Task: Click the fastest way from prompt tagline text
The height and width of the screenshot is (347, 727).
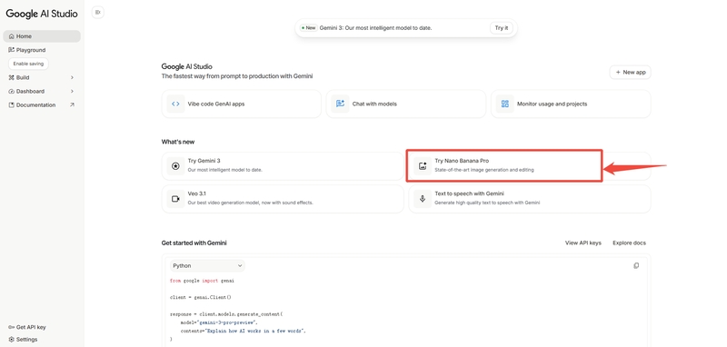Action: pyautogui.click(x=237, y=76)
